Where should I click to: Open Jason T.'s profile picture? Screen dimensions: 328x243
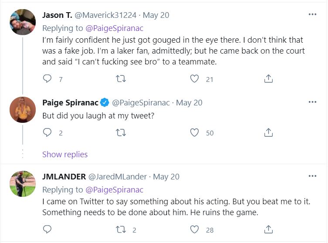23,22
